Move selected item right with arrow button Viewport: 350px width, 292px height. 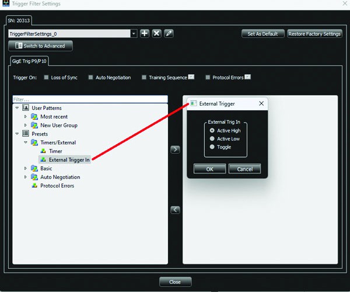[x=175, y=150]
